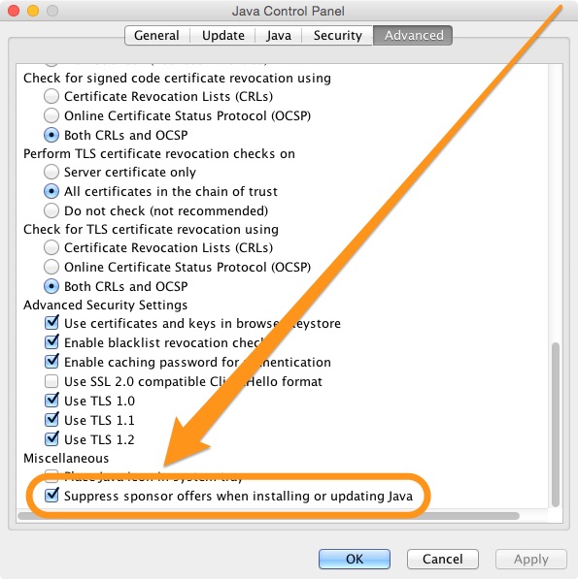This screenshot has height=579, width=578.
Task: Select CRLs for signed code revocation
Action: (x=51, y=96)
